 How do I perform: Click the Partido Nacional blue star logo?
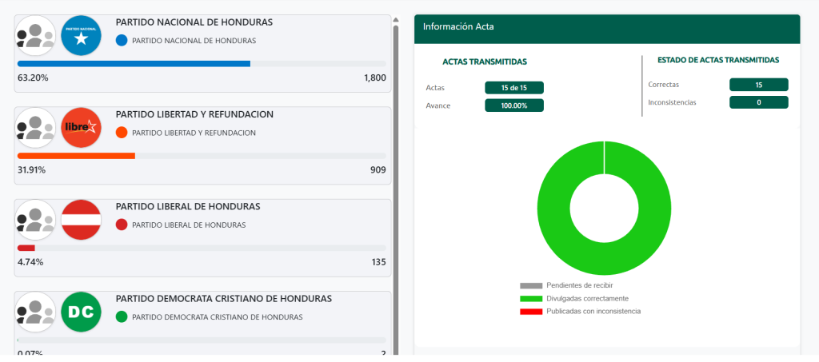click(81, 35)
